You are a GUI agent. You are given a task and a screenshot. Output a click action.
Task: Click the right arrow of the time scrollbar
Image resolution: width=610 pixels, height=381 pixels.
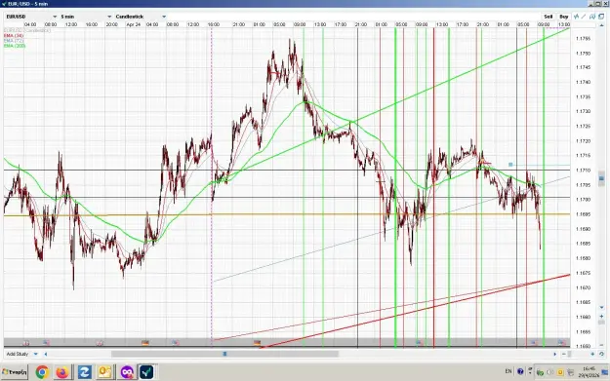(x=554, y=354)
